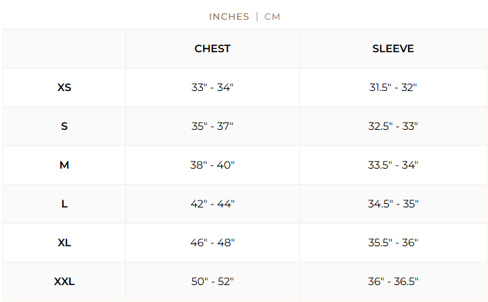This screenshot has height=302, width=488.
Task: Click the 38" - 40" chest cell
Action: [x=212, y=165]
